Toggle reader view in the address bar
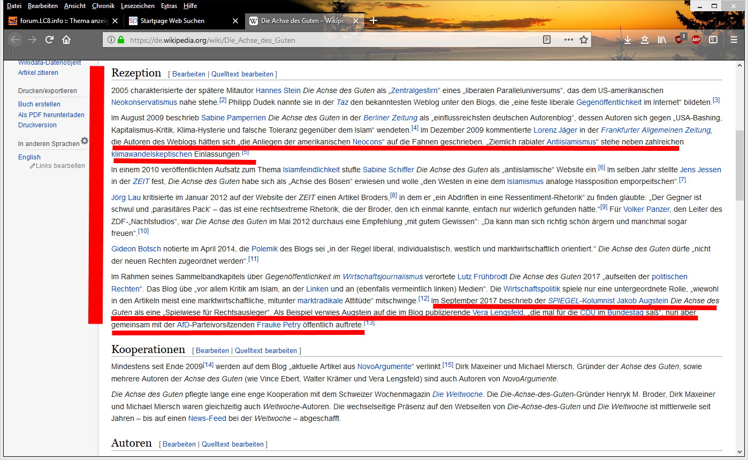The width and height of the screenshot is (748, 460). pos(546,40)
